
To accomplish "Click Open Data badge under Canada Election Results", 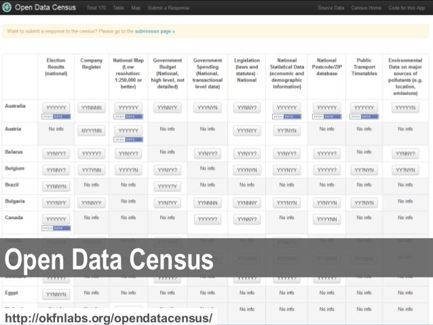I will pyautogui.click(x=56, y=228).
